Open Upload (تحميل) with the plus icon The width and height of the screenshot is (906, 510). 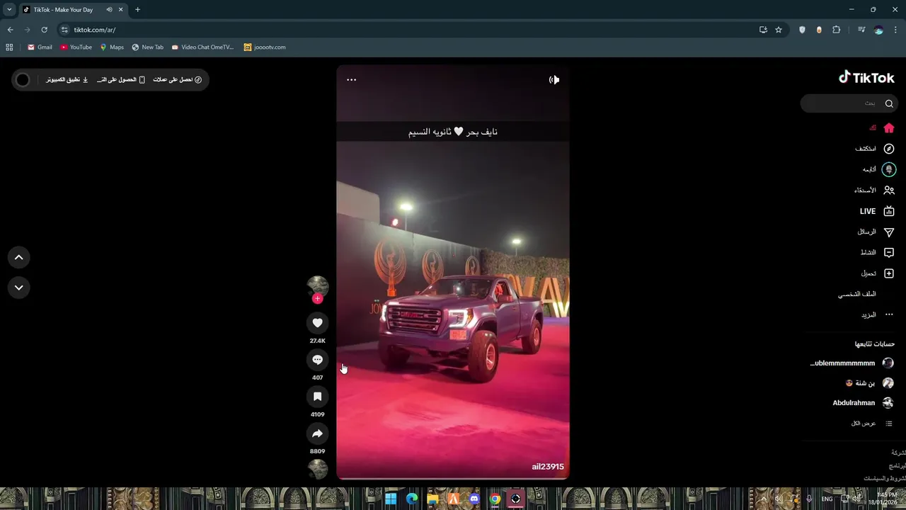[x=878, y=273]
